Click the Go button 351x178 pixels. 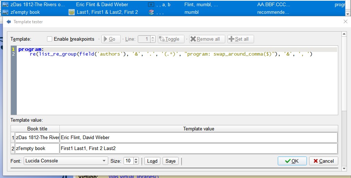[111, 39]
